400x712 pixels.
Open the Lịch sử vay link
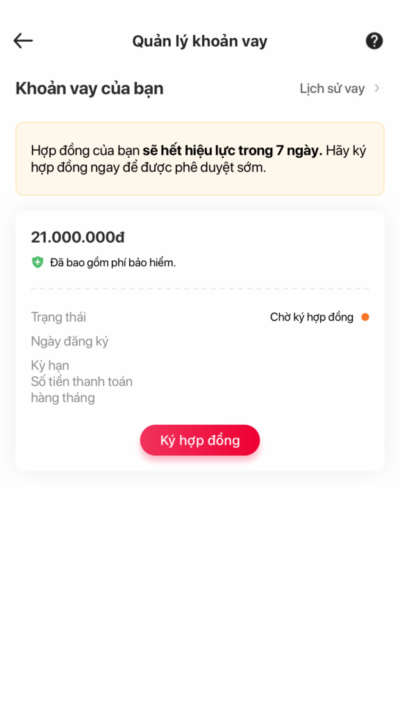[x=332, y=88]
